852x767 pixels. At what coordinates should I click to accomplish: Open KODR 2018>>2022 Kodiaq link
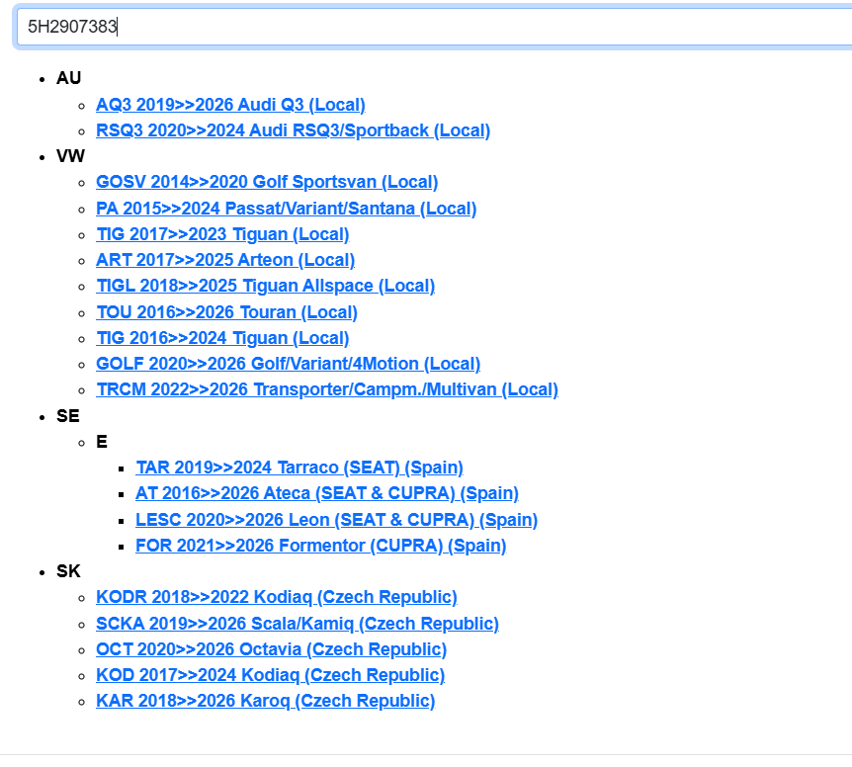(x=277, y=597)
